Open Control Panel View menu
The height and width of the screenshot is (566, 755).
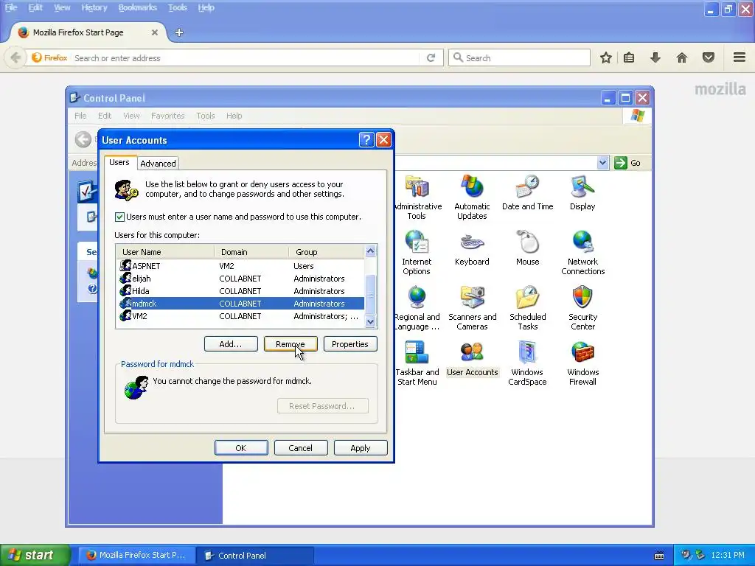pos(131,116)
